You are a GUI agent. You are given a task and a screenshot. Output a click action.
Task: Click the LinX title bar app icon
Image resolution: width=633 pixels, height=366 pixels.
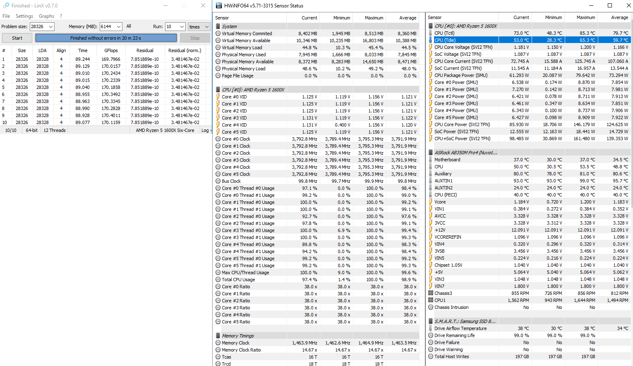(x=6, y=6)
